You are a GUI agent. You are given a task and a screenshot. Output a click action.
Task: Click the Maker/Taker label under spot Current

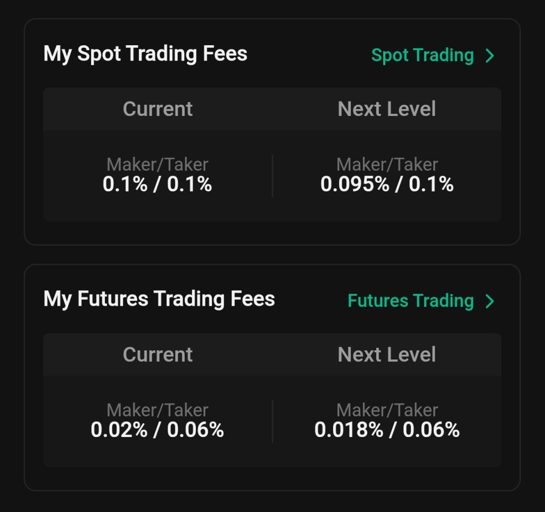pyautogui.click(x=158, y=164)
